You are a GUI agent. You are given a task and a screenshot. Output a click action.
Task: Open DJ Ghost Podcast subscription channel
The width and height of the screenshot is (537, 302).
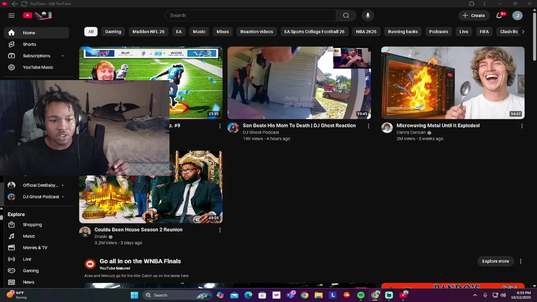[x=36, y=197]
